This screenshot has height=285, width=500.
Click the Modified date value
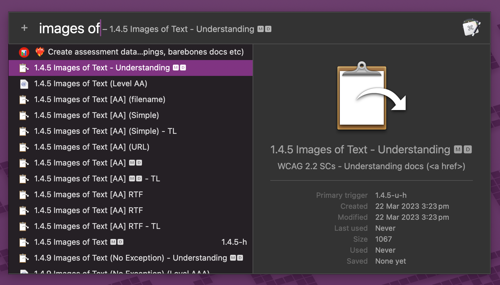412,217
